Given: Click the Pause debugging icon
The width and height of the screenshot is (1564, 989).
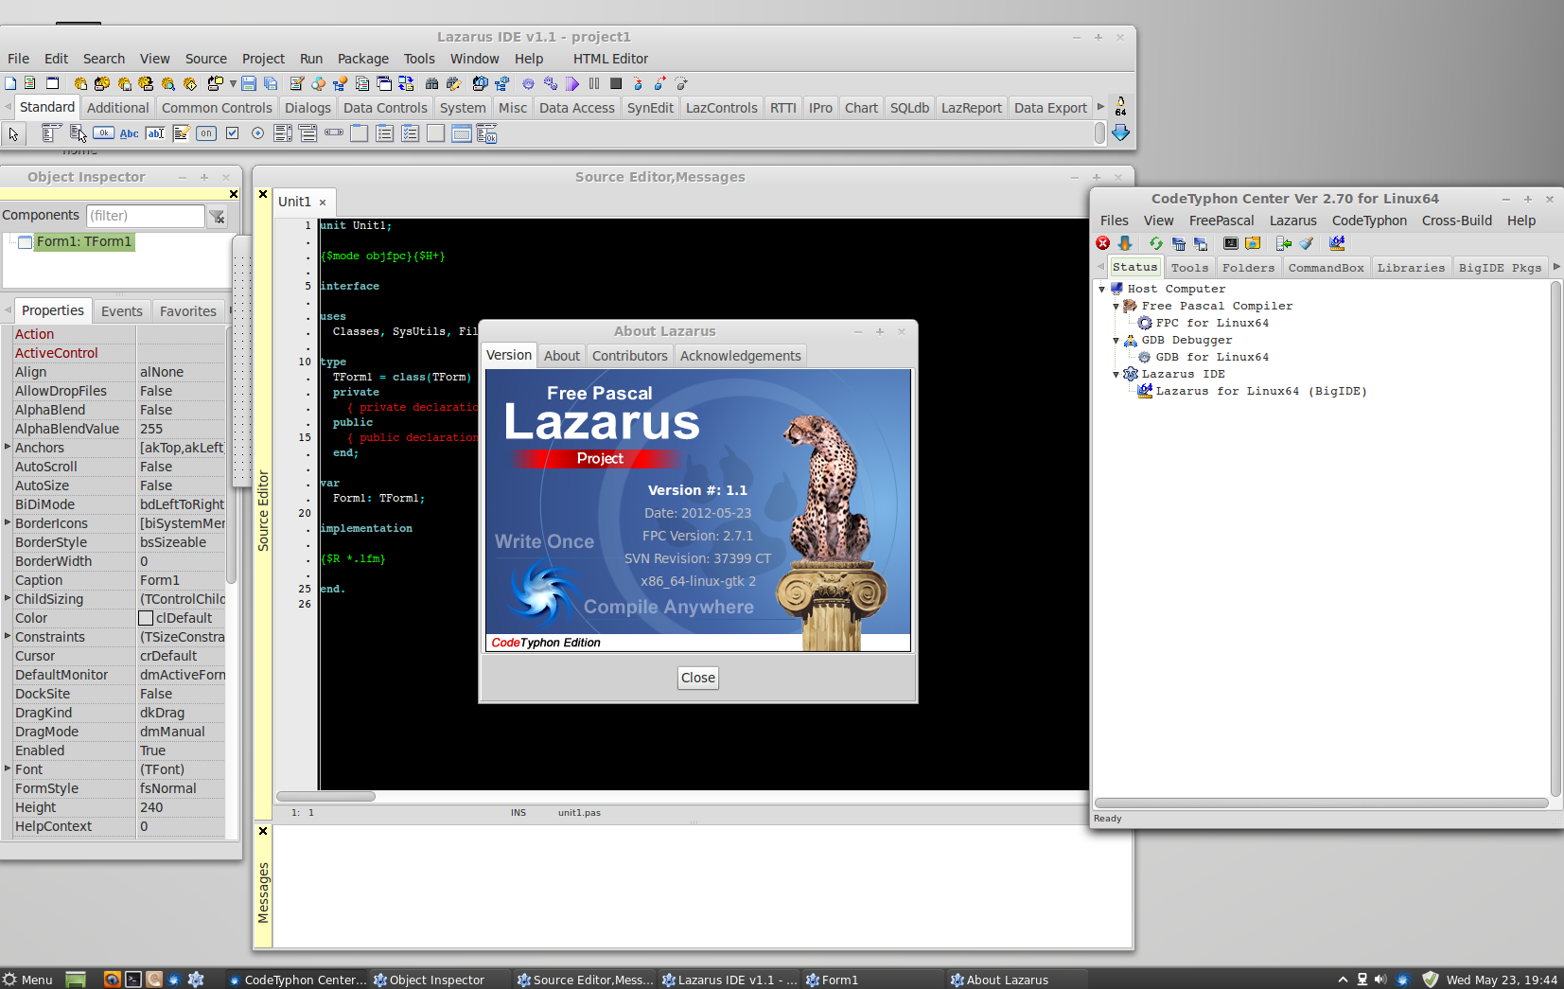Looking at the screenshot, I should coord(594,83).
